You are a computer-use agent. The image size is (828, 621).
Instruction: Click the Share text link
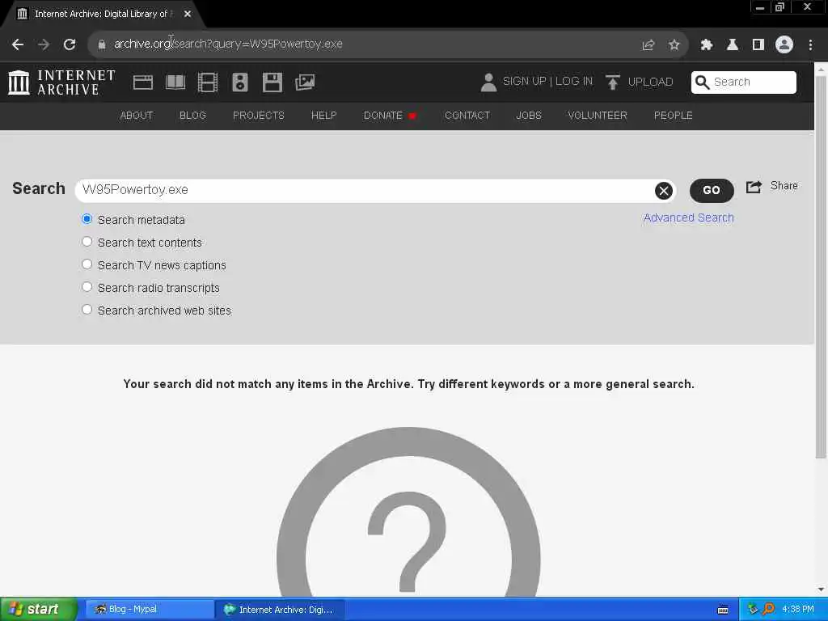(784, 186)
